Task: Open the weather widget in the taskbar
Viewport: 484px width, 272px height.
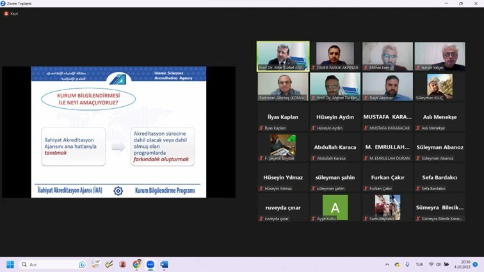Action: click(95, 264)
